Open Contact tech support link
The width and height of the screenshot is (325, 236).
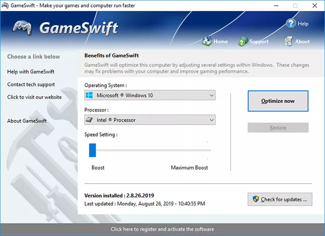click(x=31, y=85)
